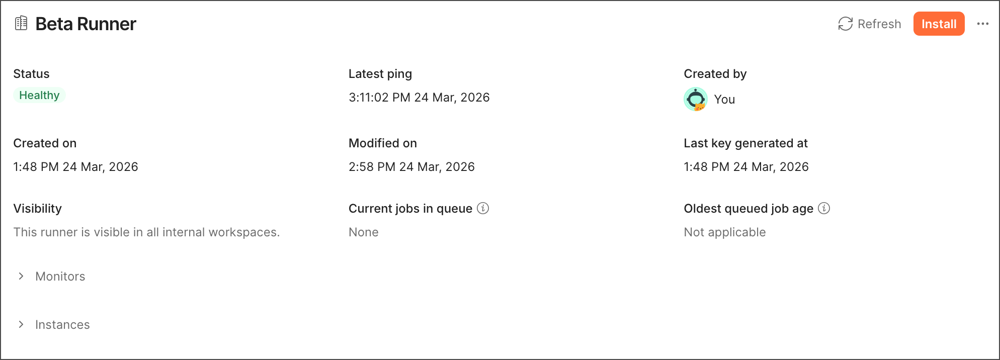1000x360 pixels.
Task: Click the Created on date value
Action: coord(75,166)
